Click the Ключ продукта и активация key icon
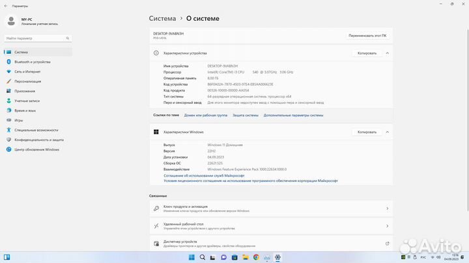This screenshot has height=263, width=469. (156, 208)
